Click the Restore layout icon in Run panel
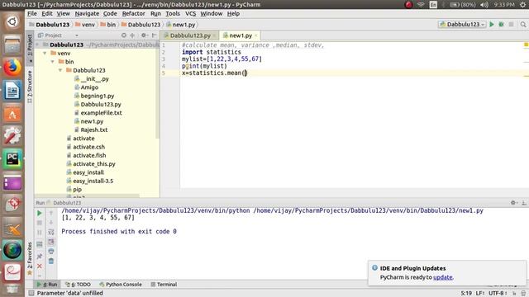This screenshot has width=529, height=297. tap(40, 244)
